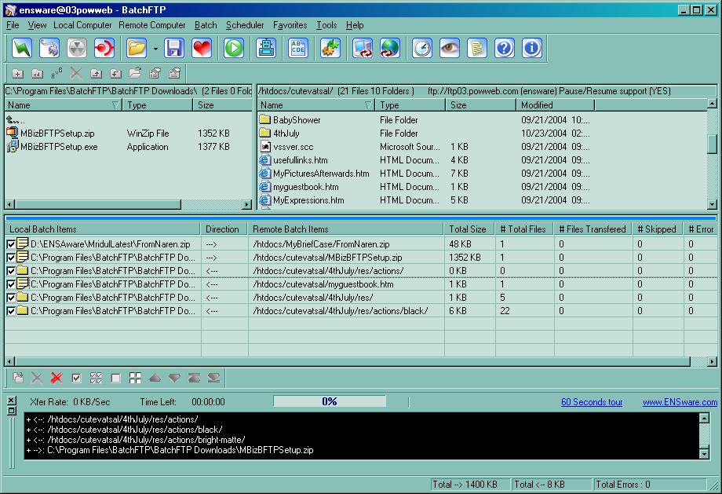Save the batch with the floppy disk icon
722x494 pixels.
174,48
